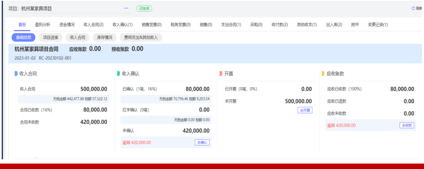
Task: Open the 销售发票(0) tab
Action: (x=152, y=25)
